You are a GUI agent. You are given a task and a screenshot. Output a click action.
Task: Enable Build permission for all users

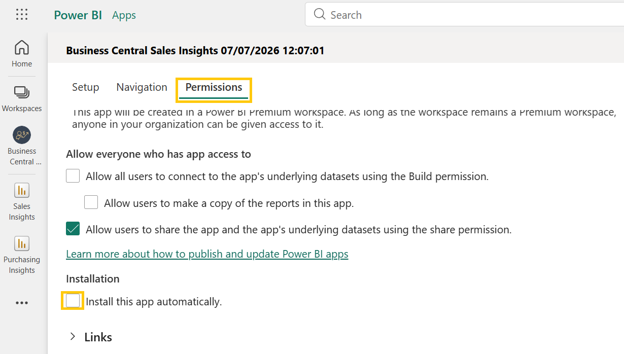[73, 176]
